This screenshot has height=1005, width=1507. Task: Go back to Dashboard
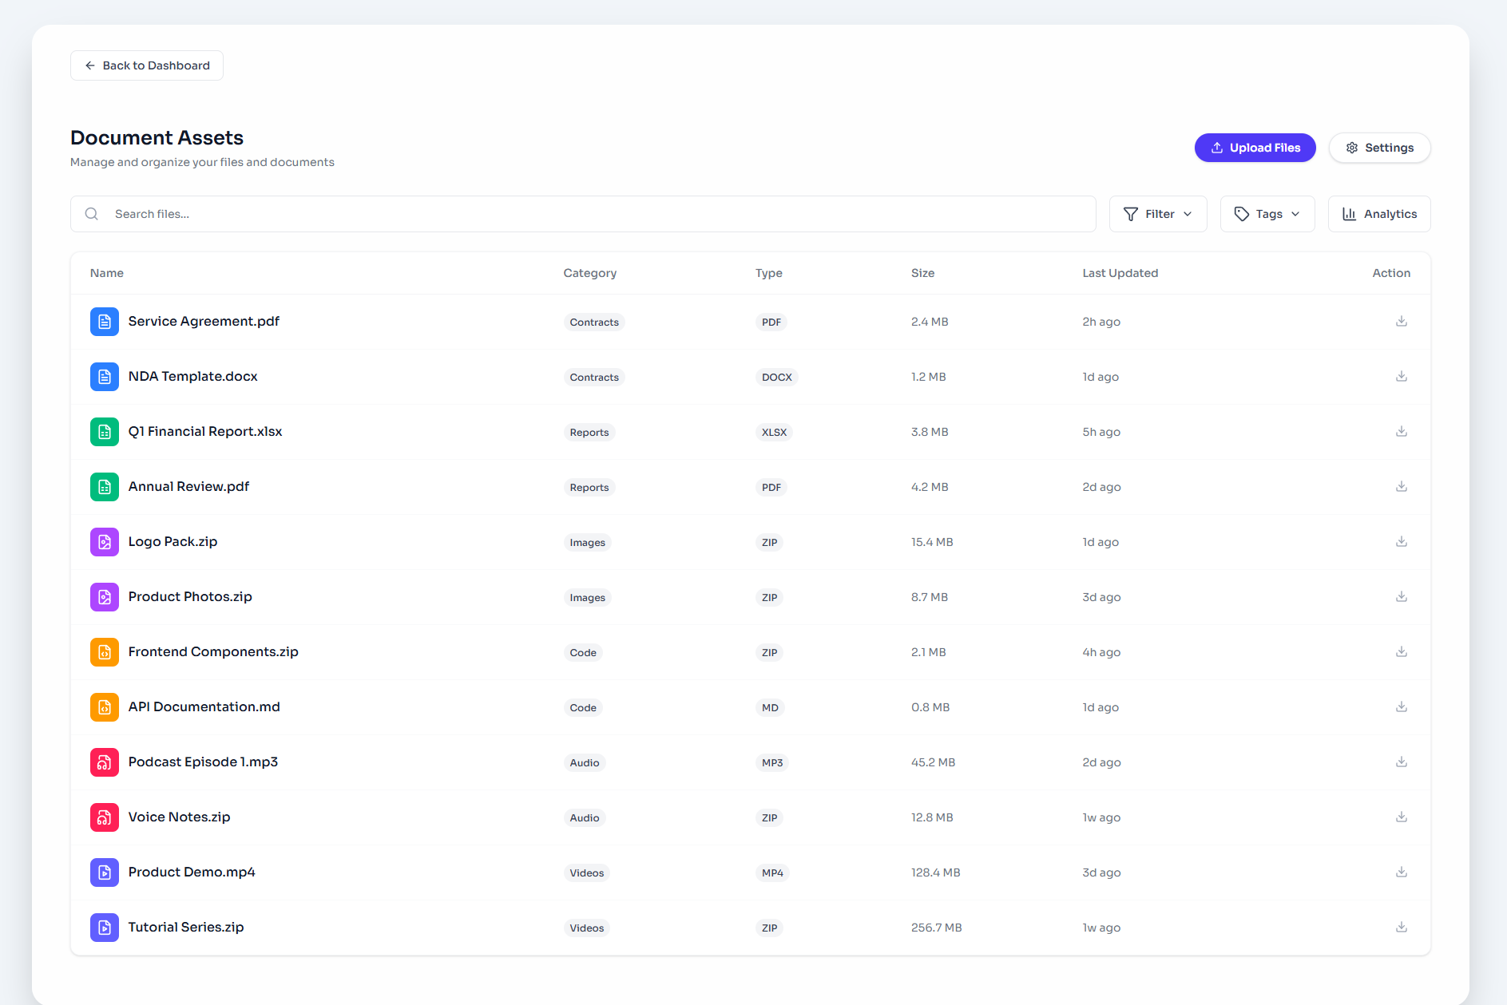pos(147,65)
